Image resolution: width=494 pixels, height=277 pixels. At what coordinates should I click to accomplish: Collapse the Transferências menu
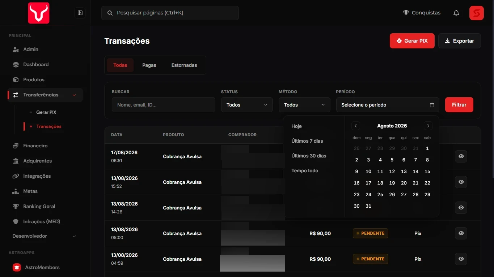[x=45, y=95]
